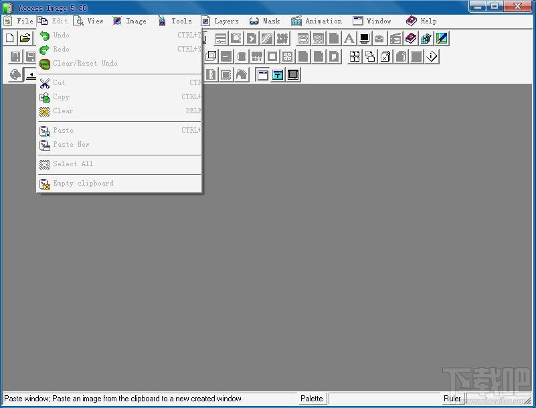The image size is (536, 408).
Task: Click the cyan window with T icon
Action: pyautogui.click(x=278, y=74)
